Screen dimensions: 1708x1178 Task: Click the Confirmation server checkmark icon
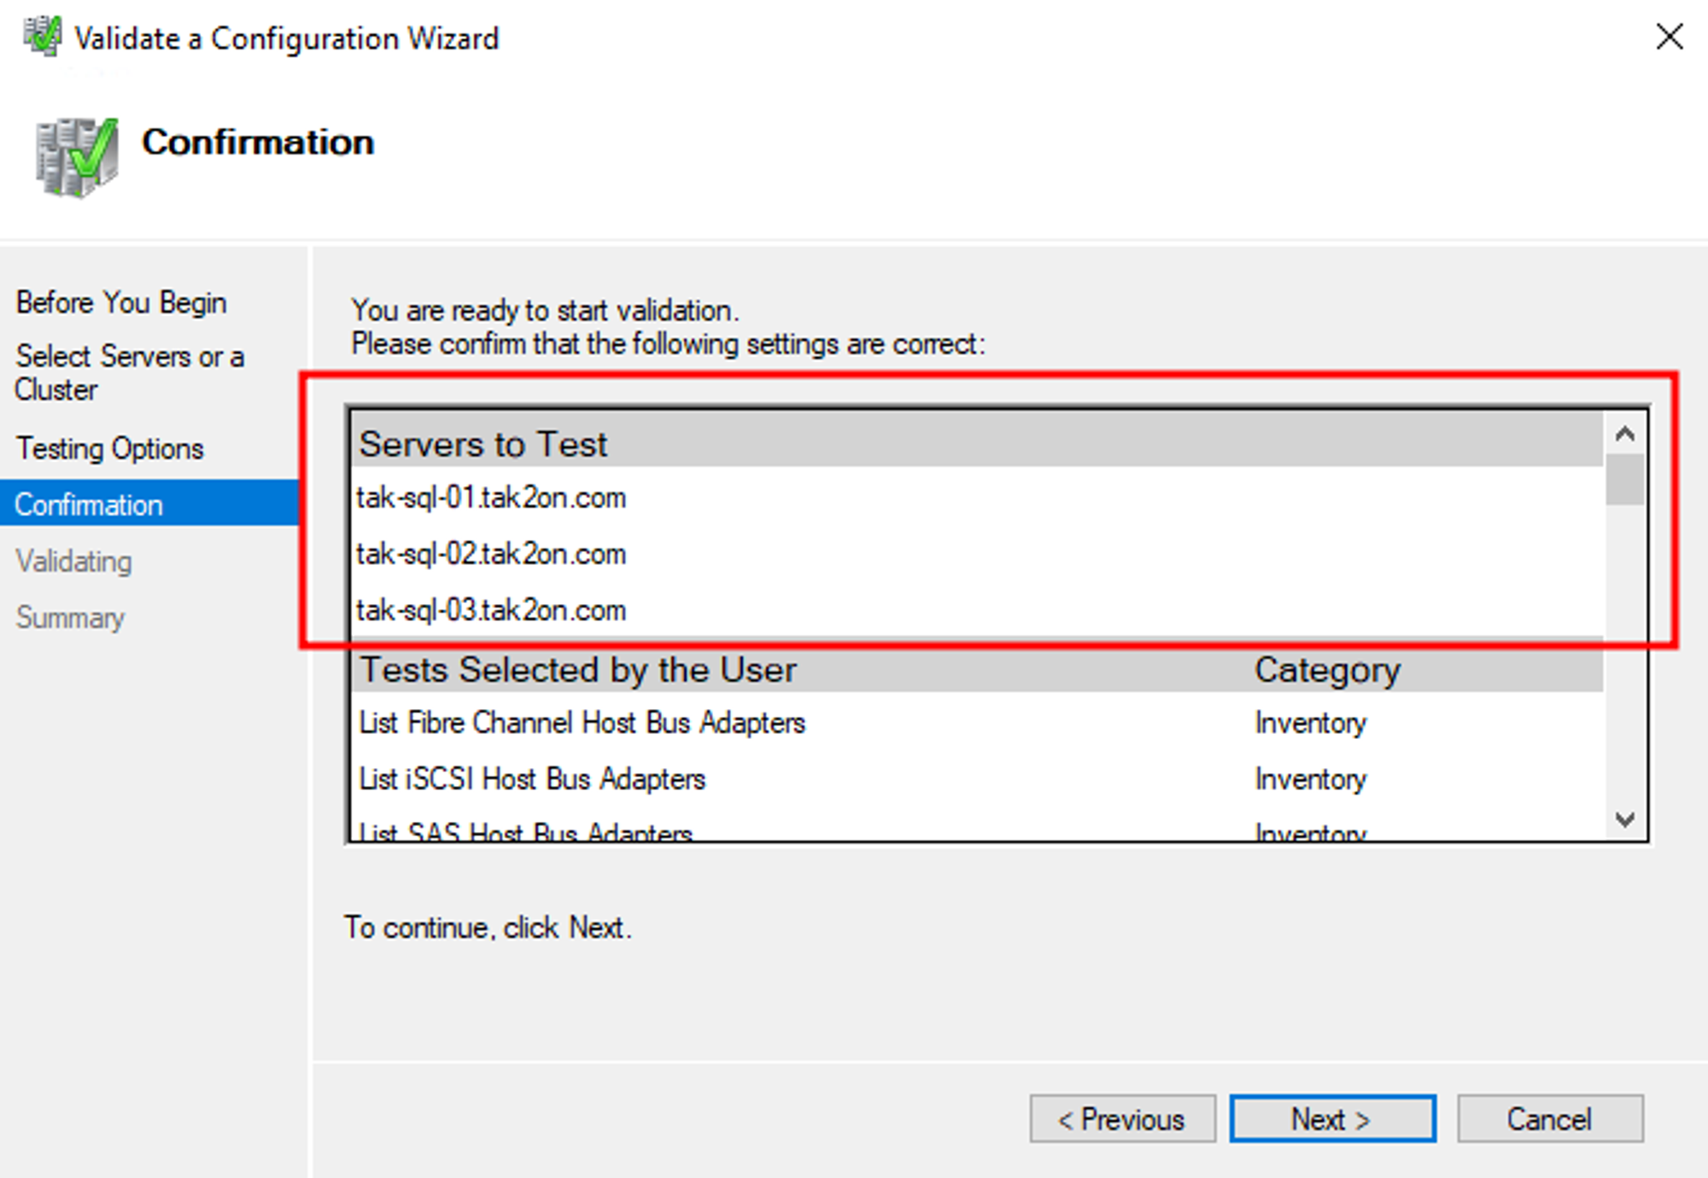[77, 156]
